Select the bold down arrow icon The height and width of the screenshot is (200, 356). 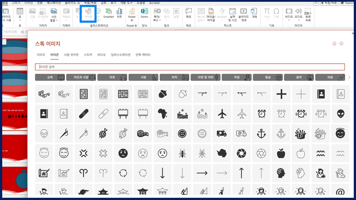tap(162, 173)
